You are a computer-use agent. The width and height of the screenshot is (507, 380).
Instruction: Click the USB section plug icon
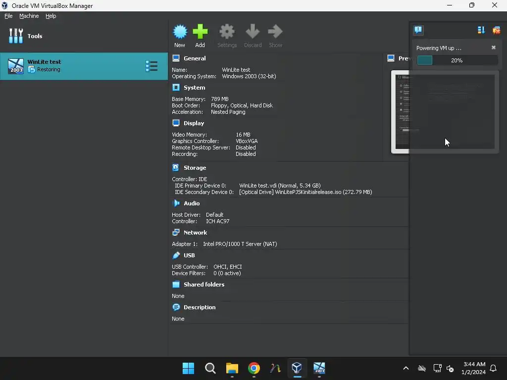176,255
